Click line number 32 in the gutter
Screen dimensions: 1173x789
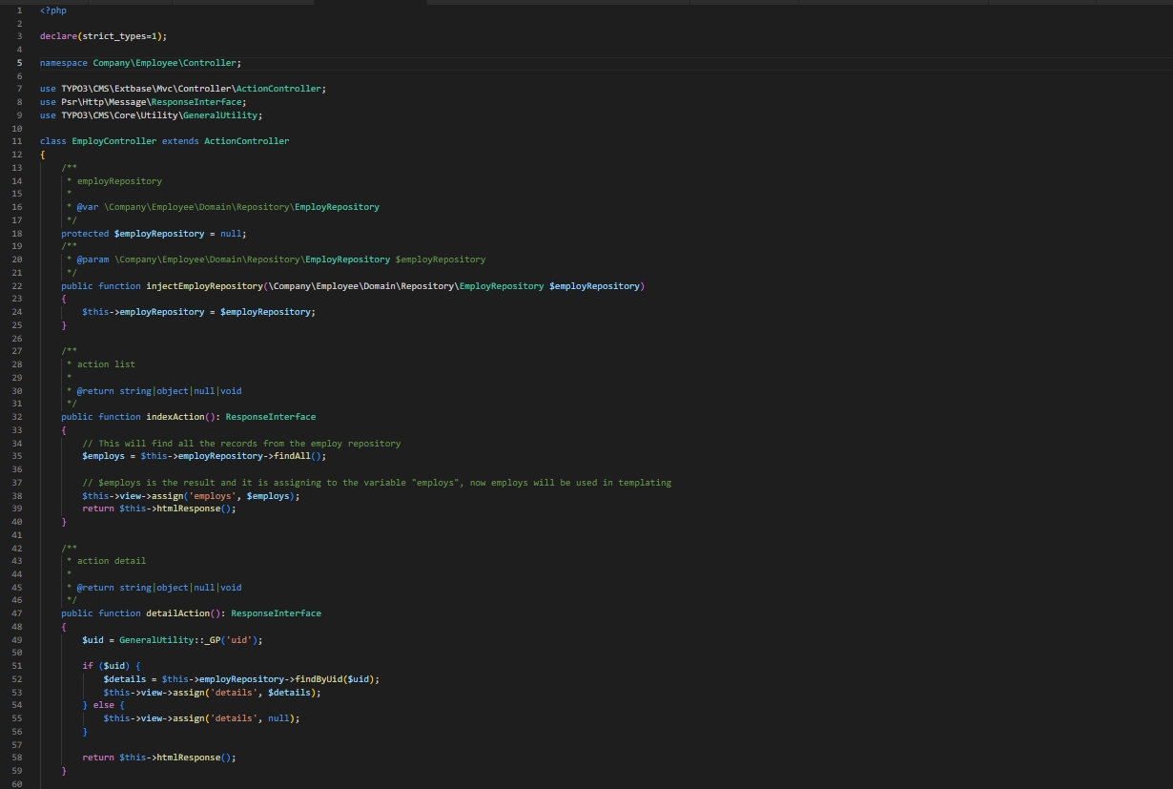pos(17,417)
